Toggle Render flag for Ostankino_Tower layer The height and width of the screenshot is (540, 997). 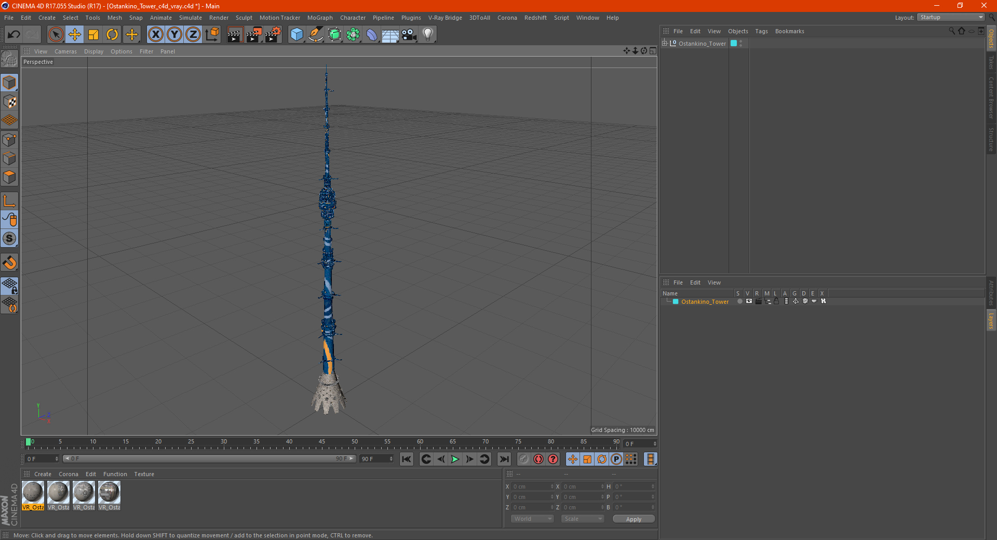758,301
